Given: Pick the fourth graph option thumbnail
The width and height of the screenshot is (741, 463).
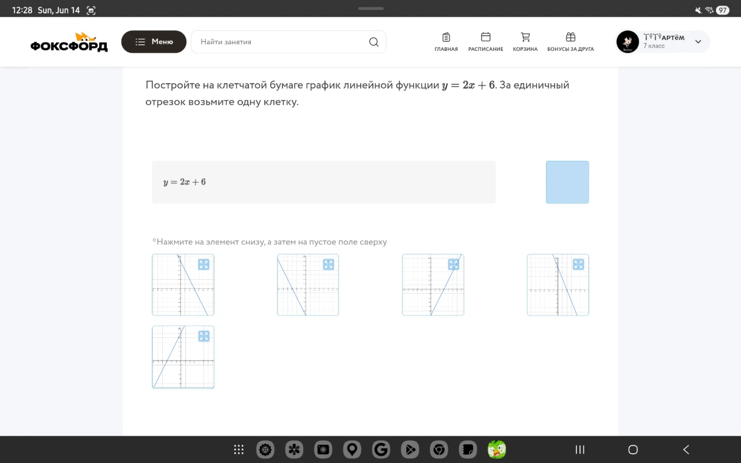Looking at the screenshot, I should coord(558,285).
